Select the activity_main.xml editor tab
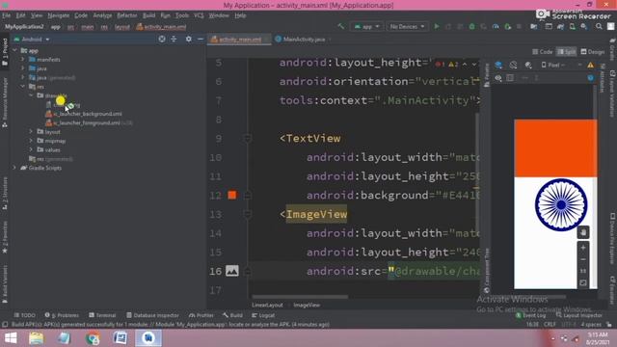The image size is (617, 347). (239, 40)
